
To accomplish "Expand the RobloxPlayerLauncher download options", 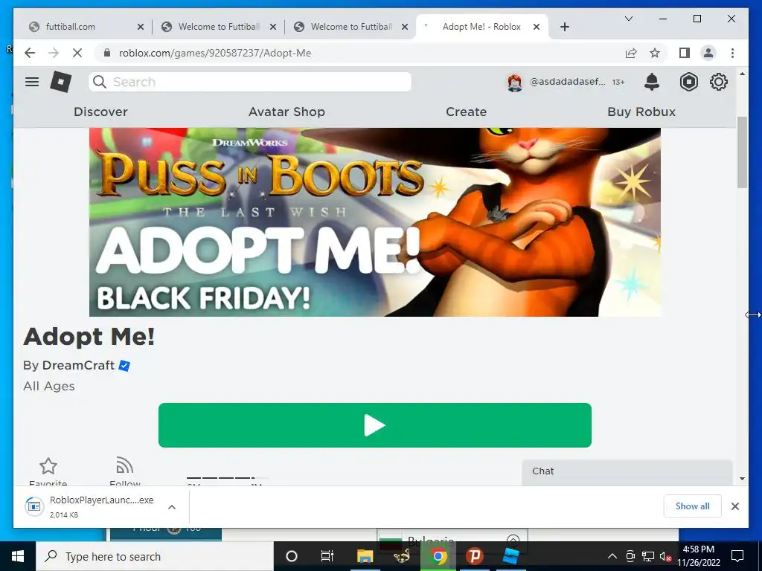I will [172, 507].
